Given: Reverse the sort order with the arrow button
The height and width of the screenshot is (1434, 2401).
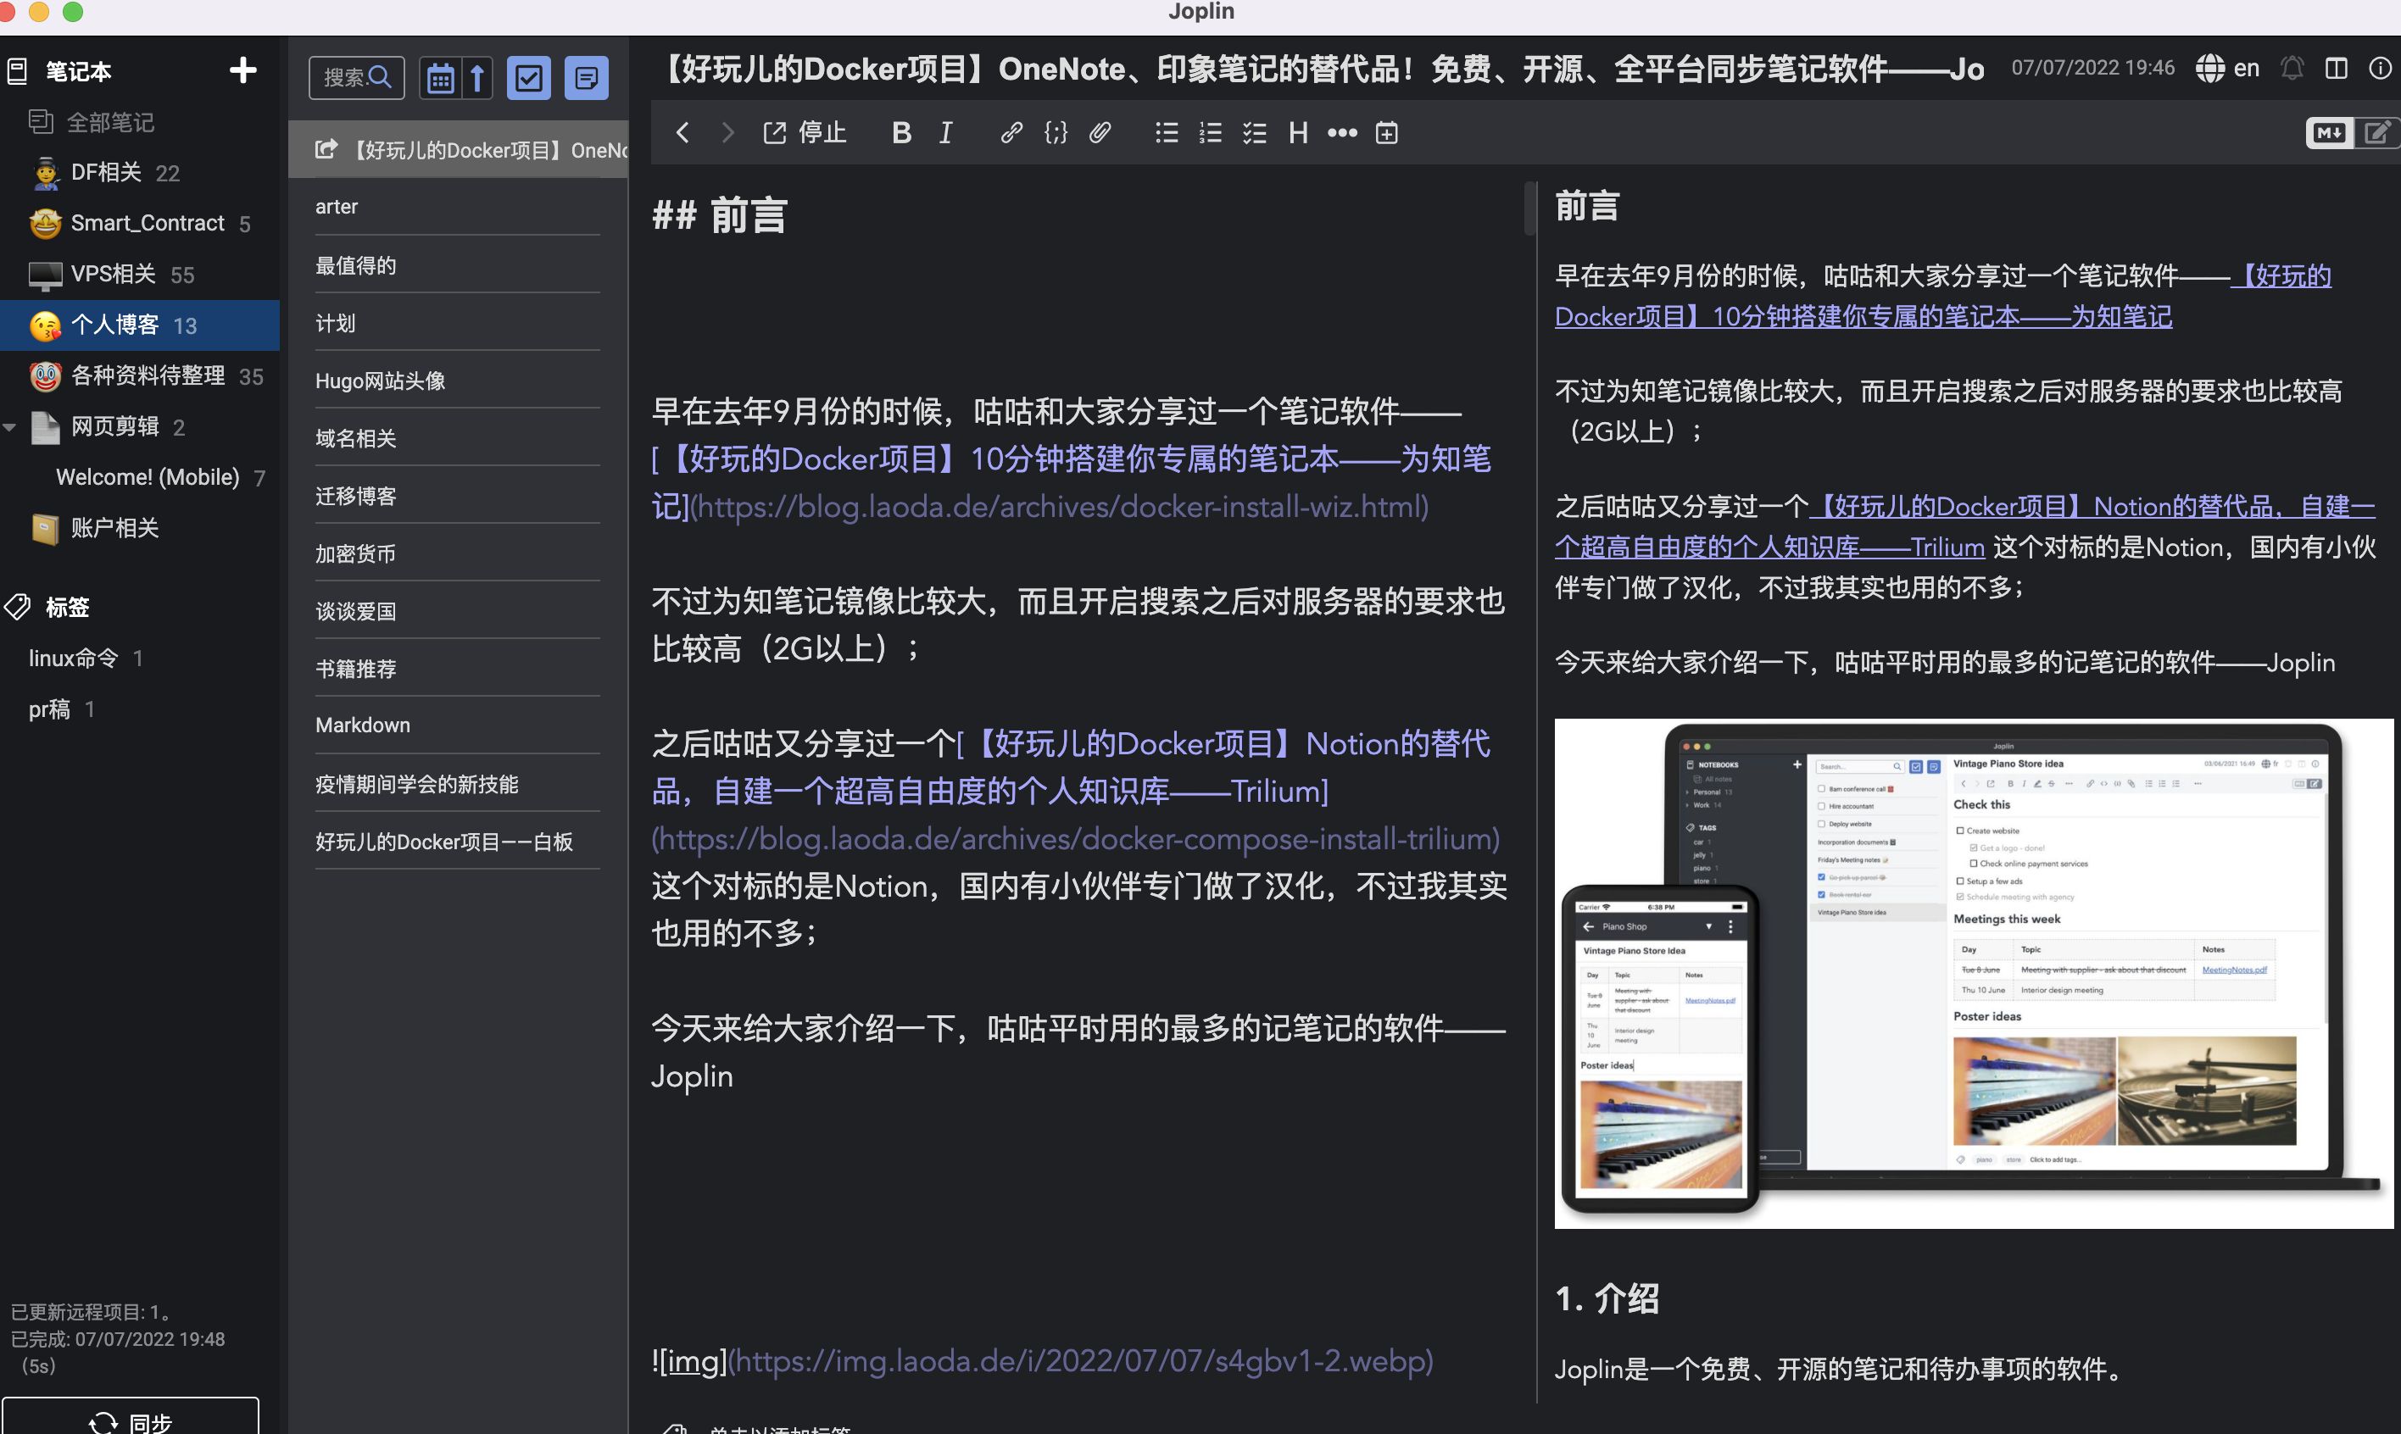Looking at the screenshot, I should click(x=477, y=77).
